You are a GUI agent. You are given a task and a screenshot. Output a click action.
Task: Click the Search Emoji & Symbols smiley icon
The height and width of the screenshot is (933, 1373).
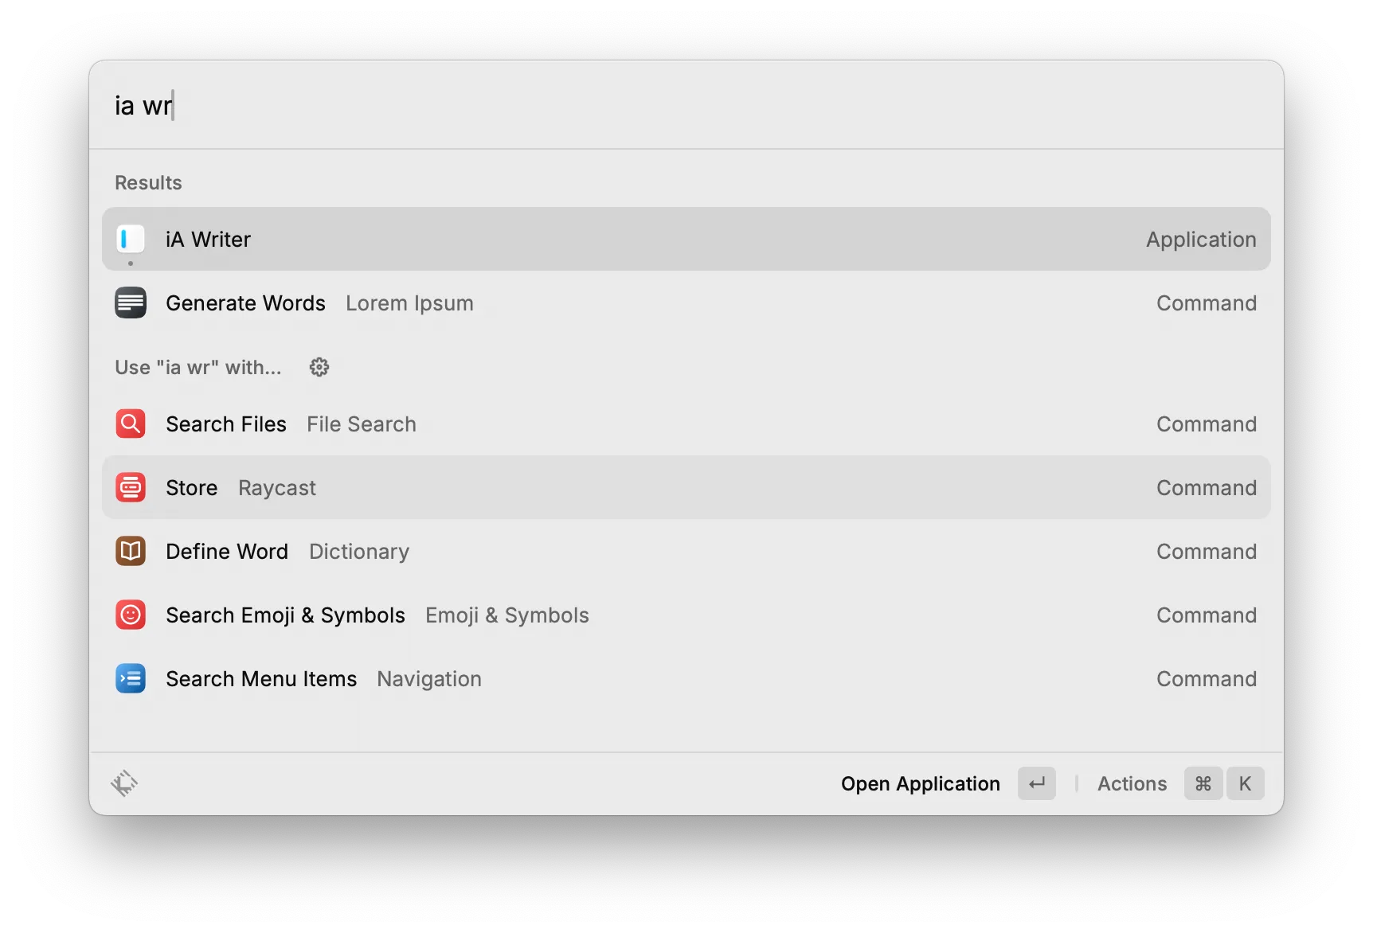pos(131,615)
